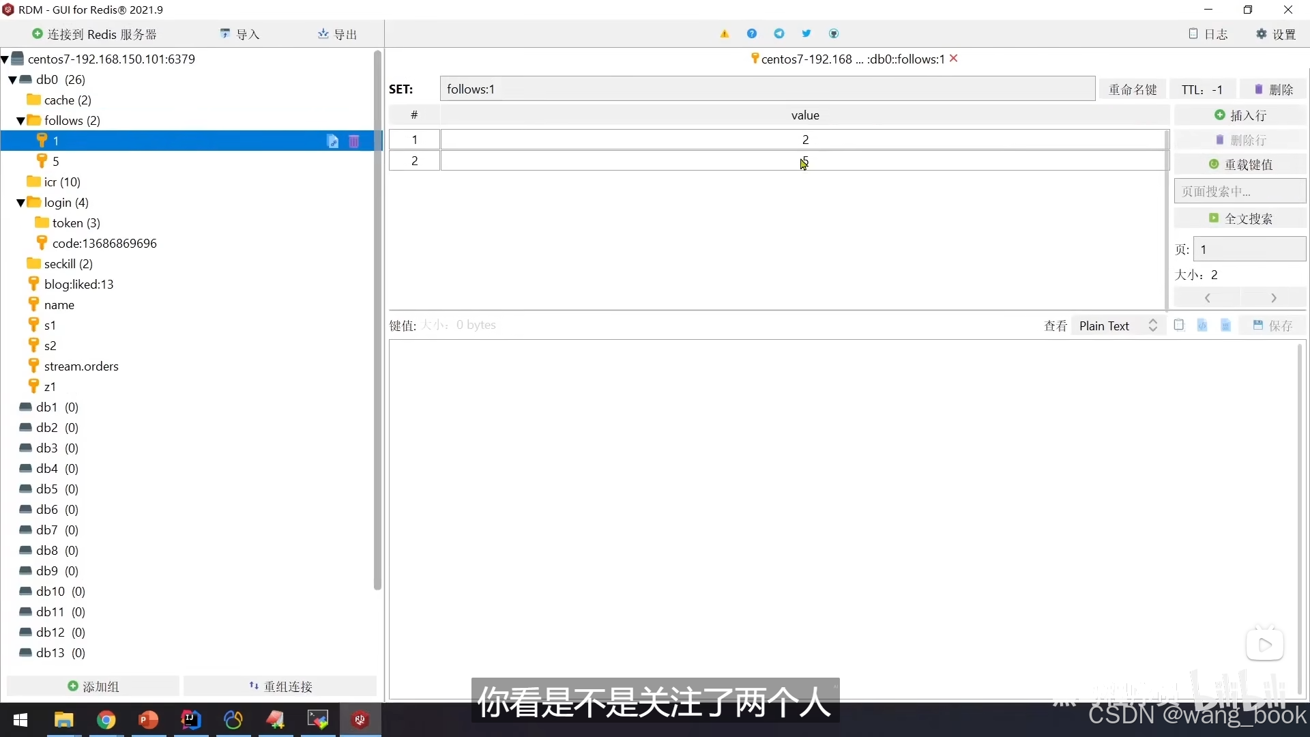Click the follows:1 key name field
Viewport: 1310px width, 737px height.
768,89
